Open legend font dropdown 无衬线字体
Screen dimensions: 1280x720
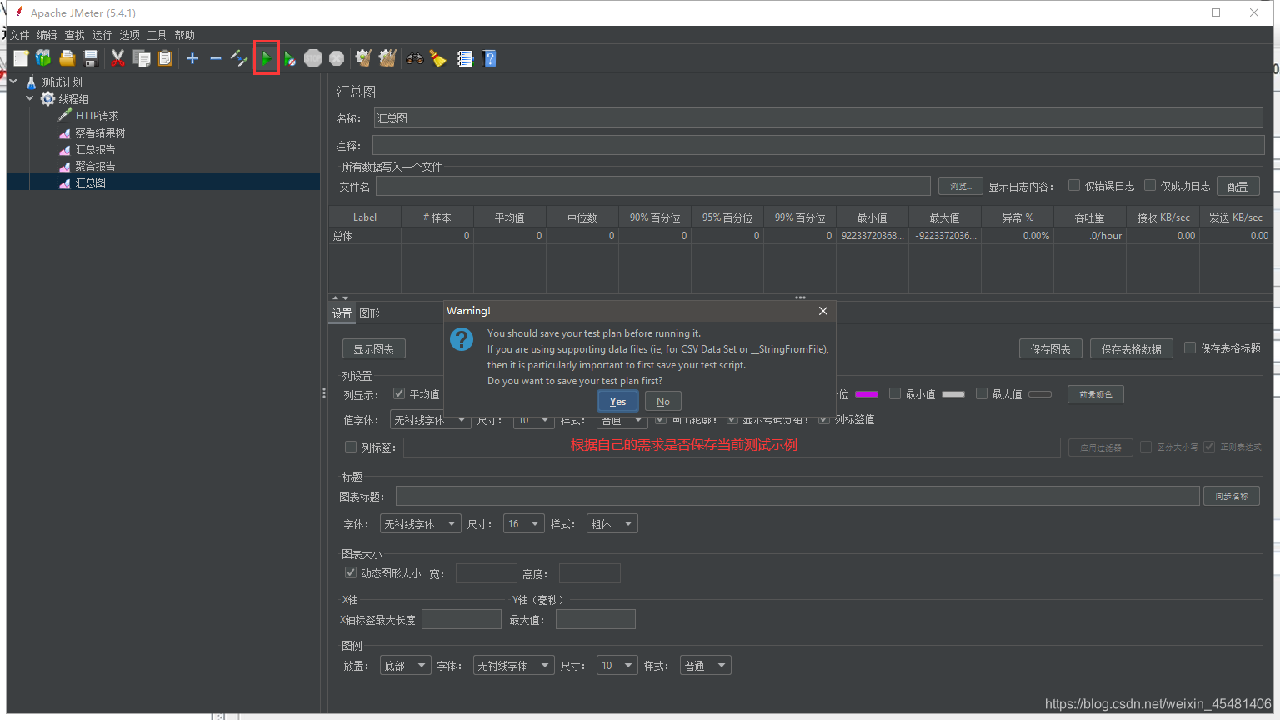point(513,666)
